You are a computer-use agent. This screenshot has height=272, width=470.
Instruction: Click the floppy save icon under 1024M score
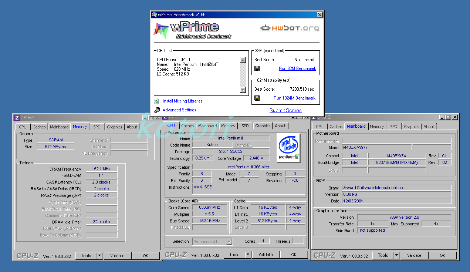click(x=257, y=98)
